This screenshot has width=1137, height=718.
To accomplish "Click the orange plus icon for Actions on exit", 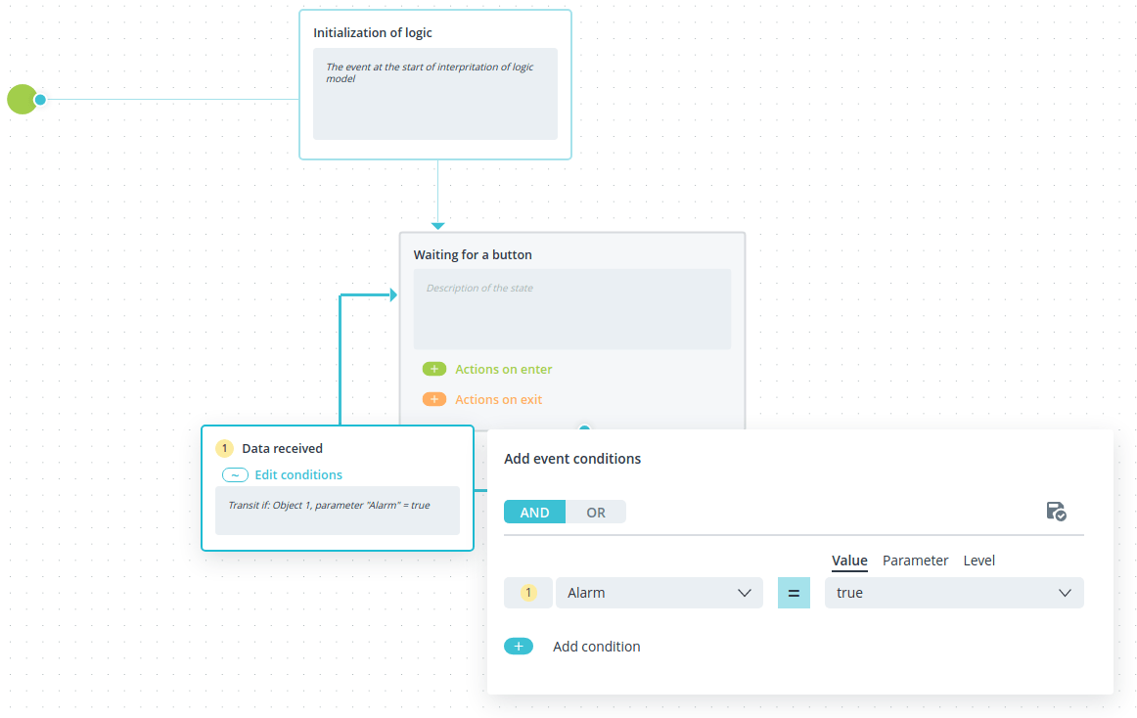I will coord(434,400).
